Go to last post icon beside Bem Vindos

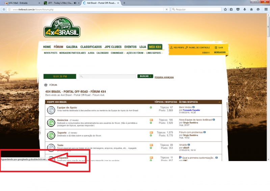(193, 107)
